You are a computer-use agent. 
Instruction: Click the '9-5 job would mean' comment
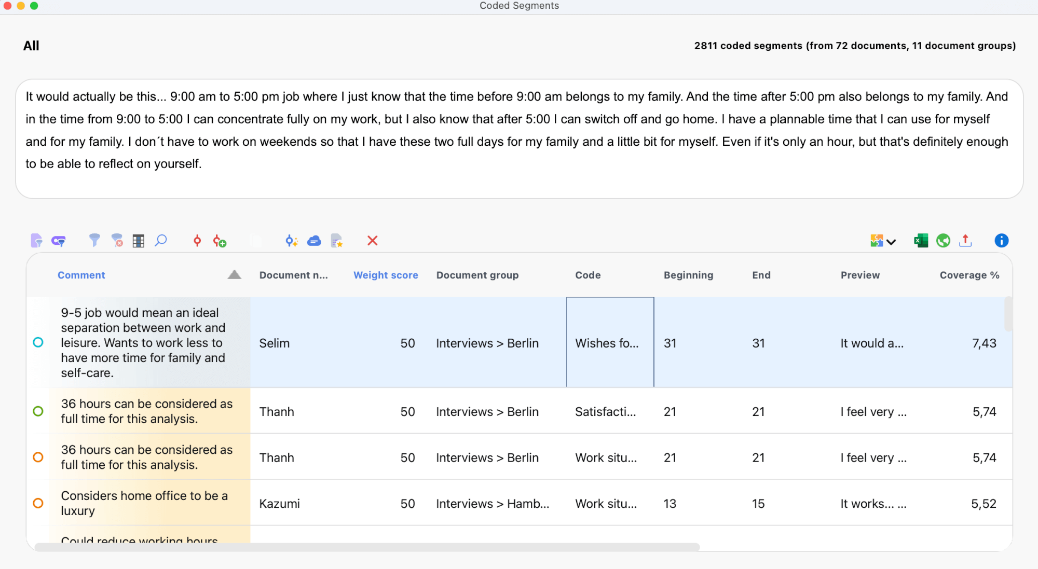point(143,342)
